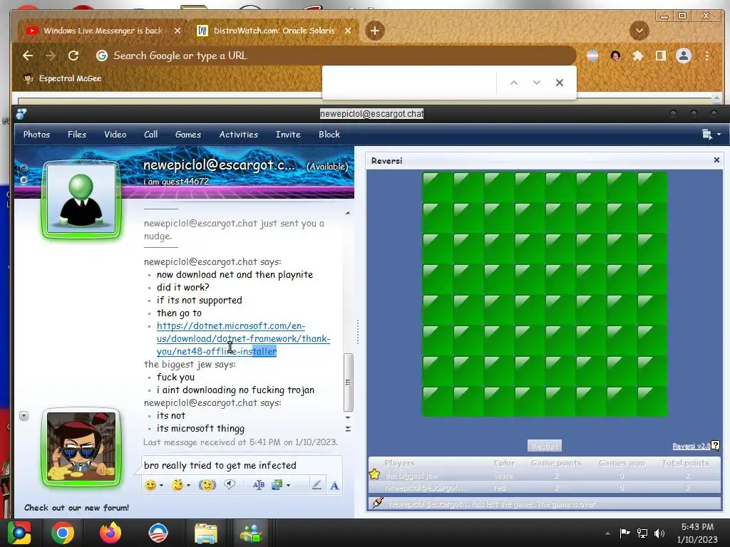Go back in Chrome

point(28,56)
